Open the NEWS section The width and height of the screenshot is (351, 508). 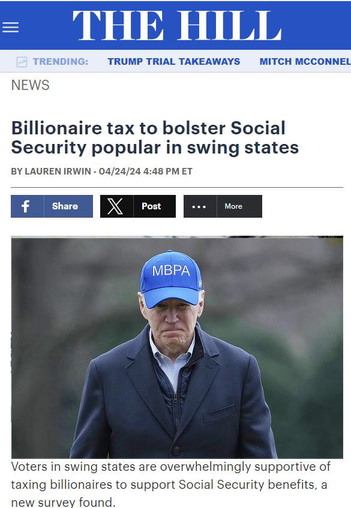pos(29,85)
